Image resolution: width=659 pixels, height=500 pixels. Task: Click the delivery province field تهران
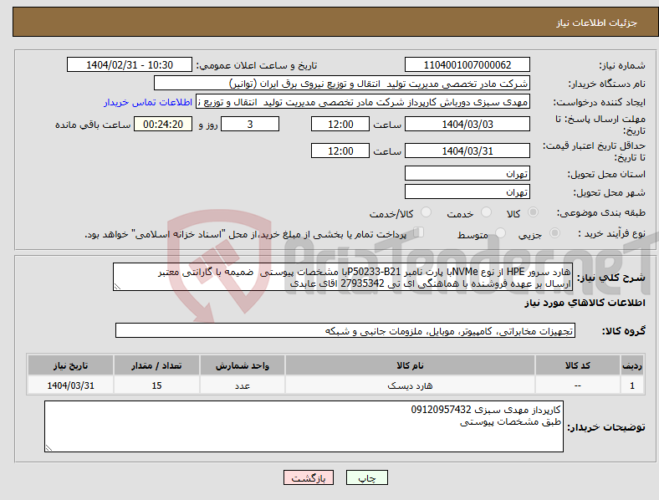(467, 174)
